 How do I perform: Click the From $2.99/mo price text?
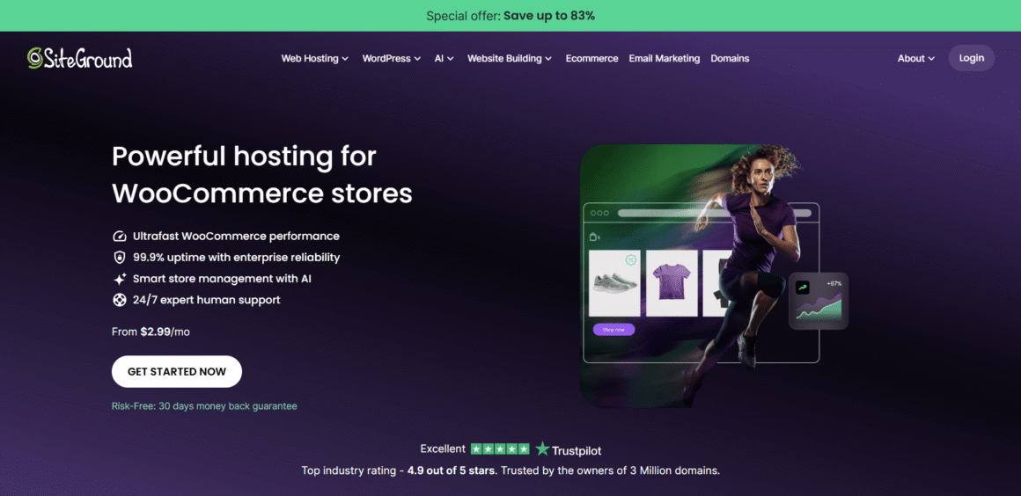(x=151, y=332)
